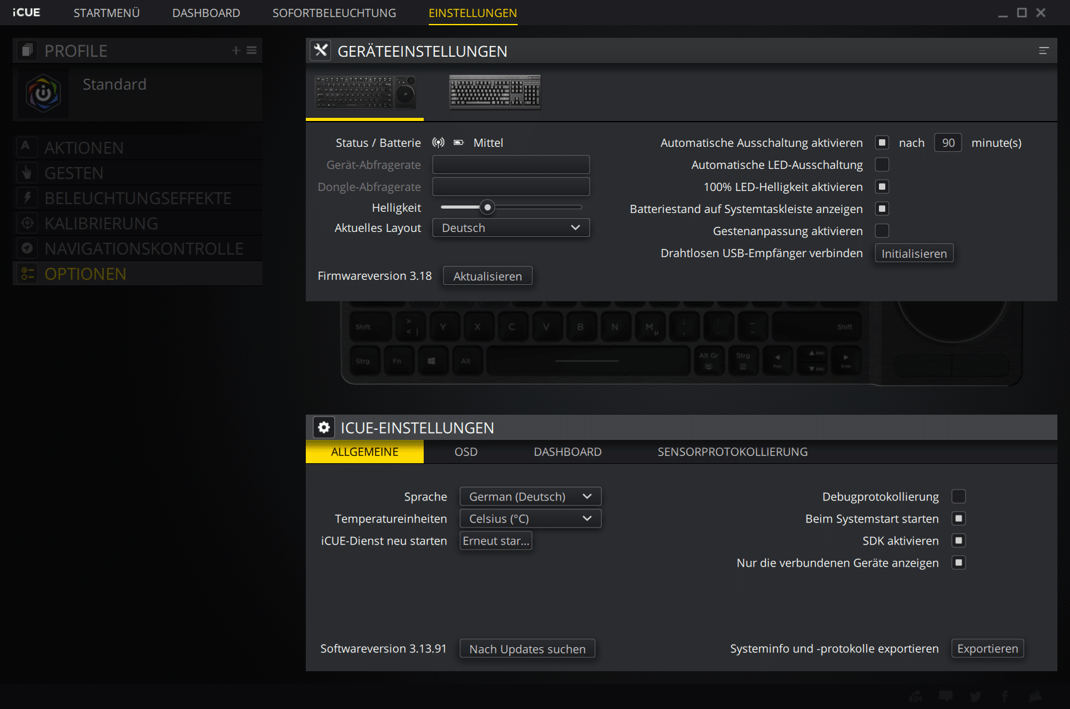Screen dimensions: 1070x709
Task: Click the Facebook icon in the footer
Action: click(x=1005, y=696)
